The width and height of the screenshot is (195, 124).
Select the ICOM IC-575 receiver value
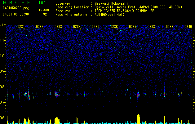click(124, 11)
